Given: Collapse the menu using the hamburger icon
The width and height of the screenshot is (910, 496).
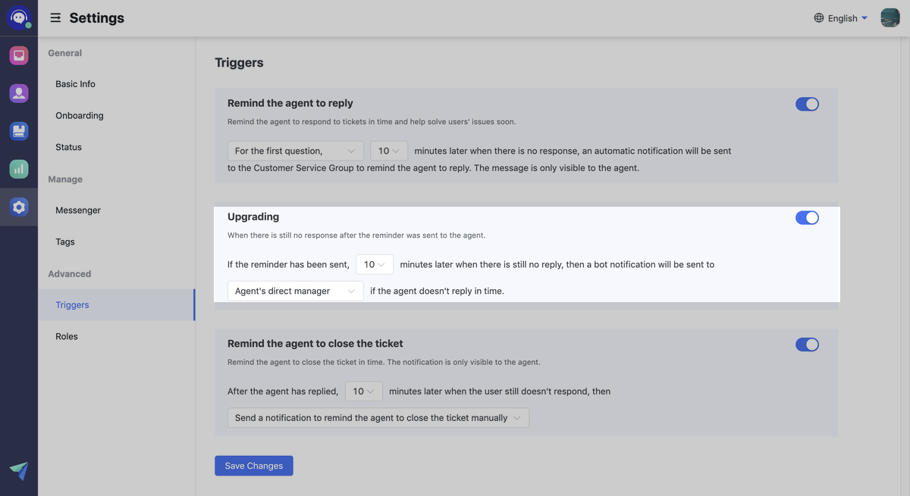Looking at the screenshot, I should click(x=55, y=17).
